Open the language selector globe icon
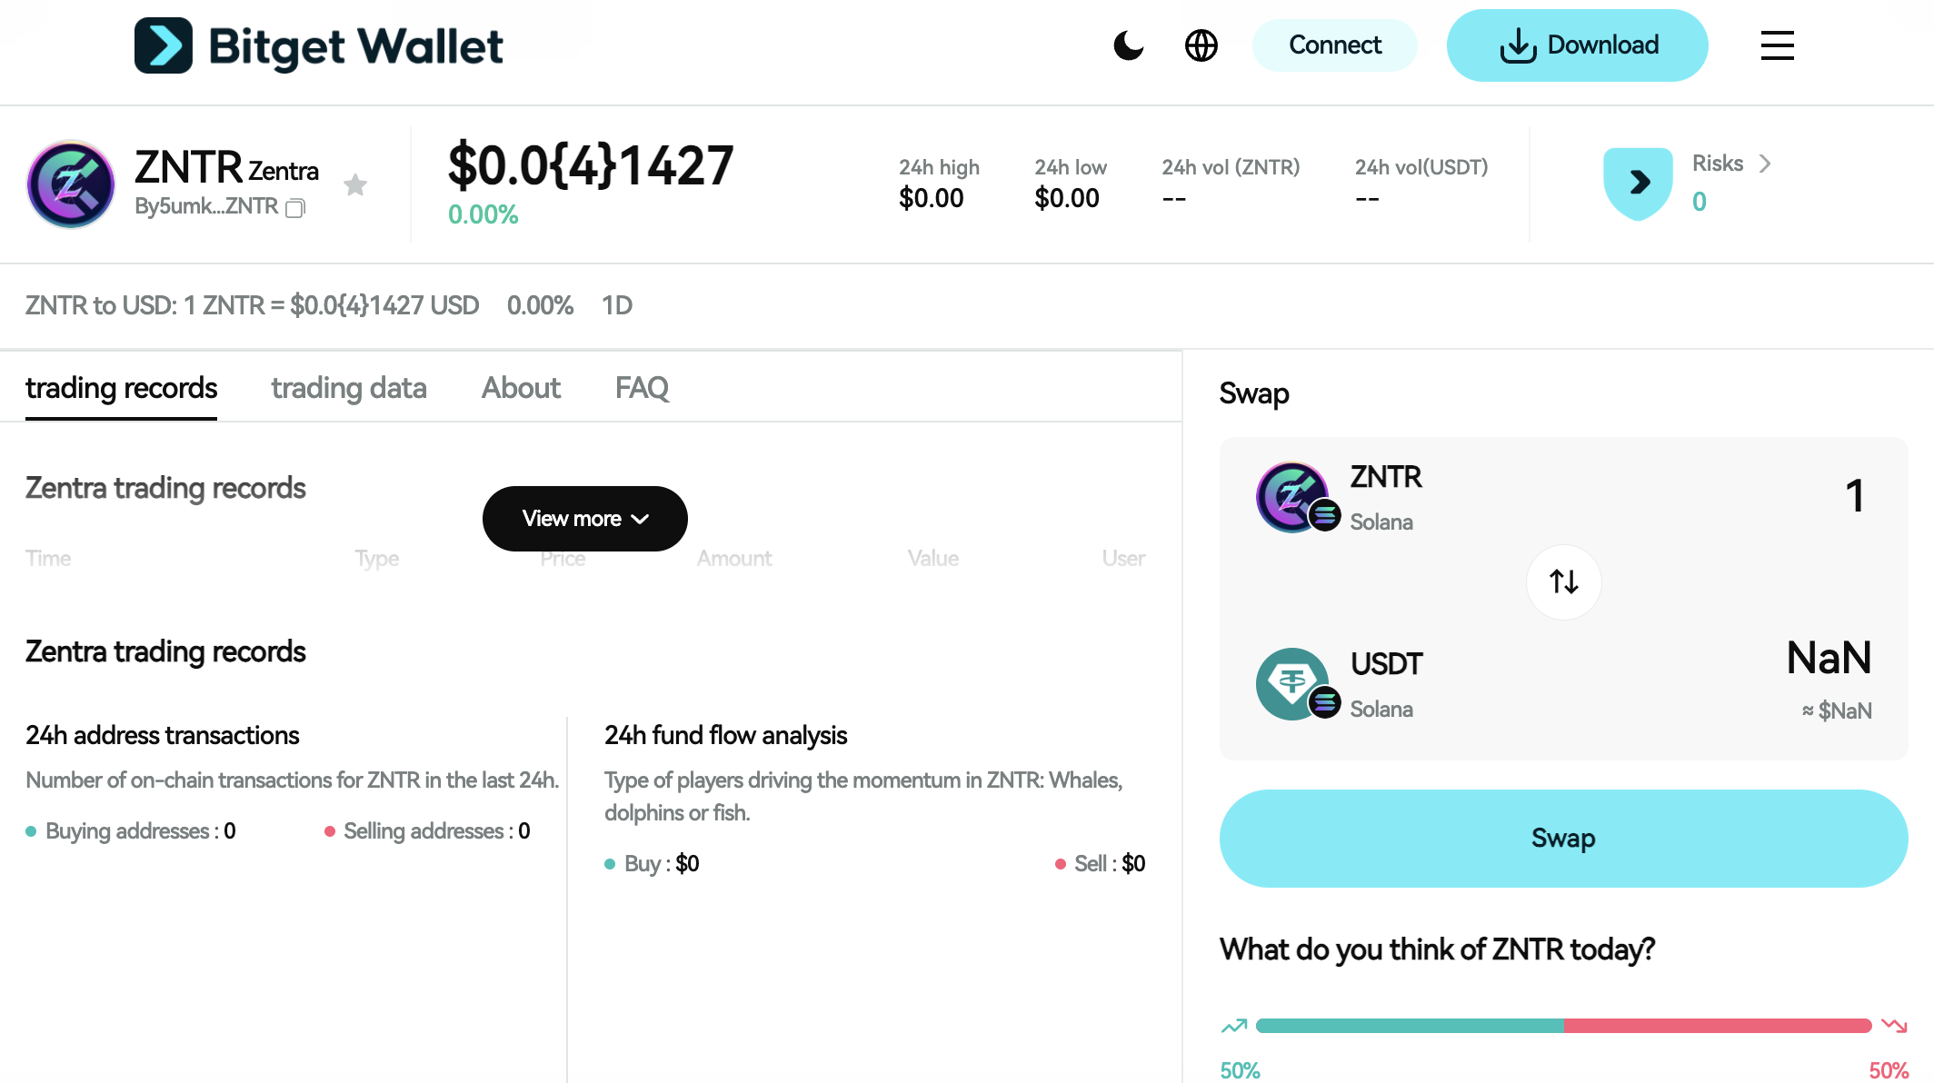Viewport: 1934px width, 1083px height. tap(1201, 45)
